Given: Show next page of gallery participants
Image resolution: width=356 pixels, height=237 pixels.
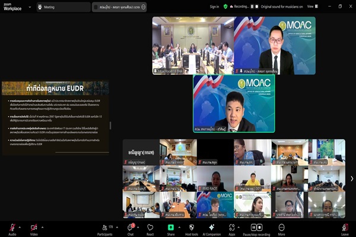Looking at the screenshot, I should [x=351, y=178].
